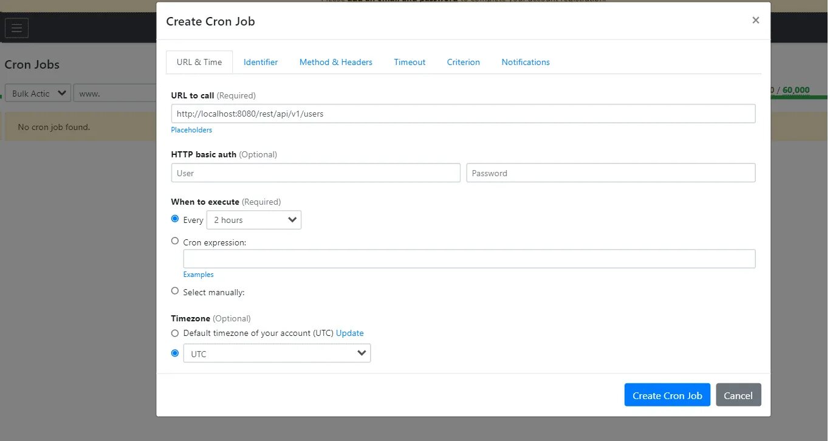830x441 pixels.
Task: Expand the UTC timezone dropdown
Action: click(x=277, y=354)
